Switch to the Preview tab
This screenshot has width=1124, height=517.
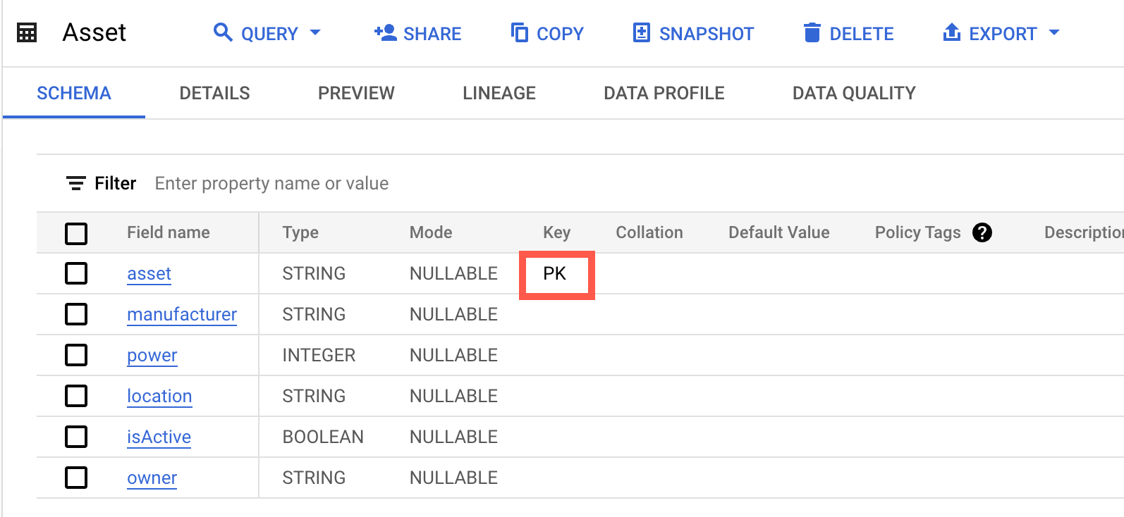coord(356,93)
